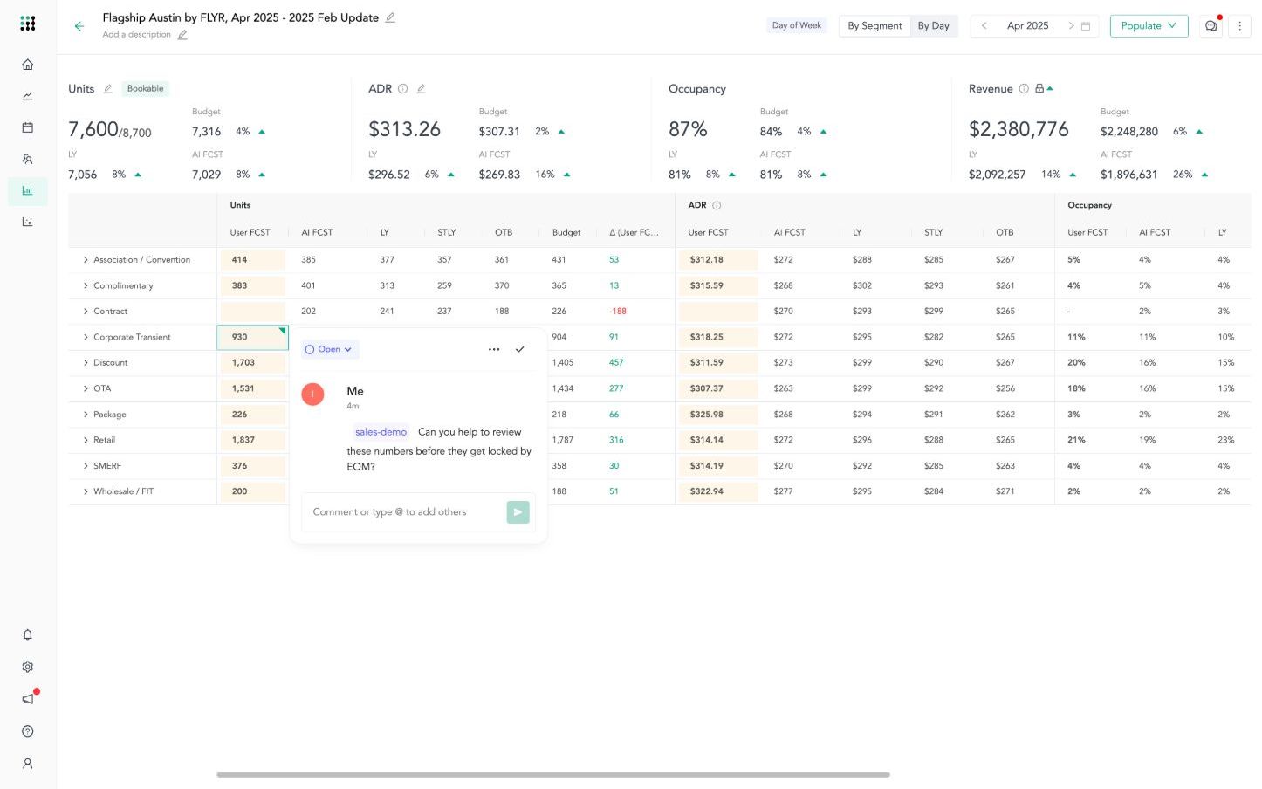Viewport: 1262px width, 789px height.
Task: Click the Add a description text
Action: (x=136, y=35)
